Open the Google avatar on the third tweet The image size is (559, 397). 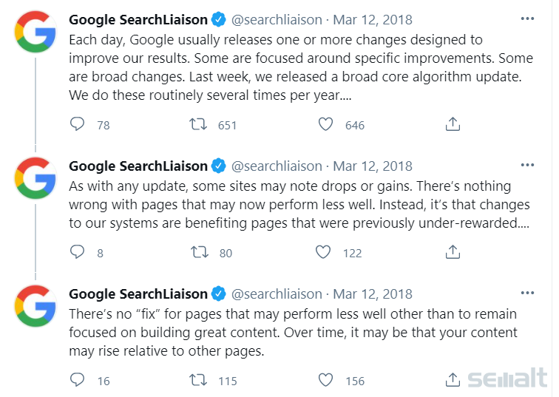point(35,306)
